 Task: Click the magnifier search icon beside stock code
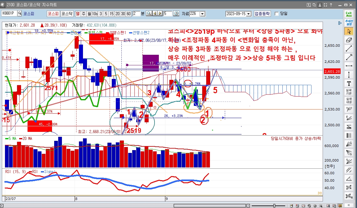point(20,14)
